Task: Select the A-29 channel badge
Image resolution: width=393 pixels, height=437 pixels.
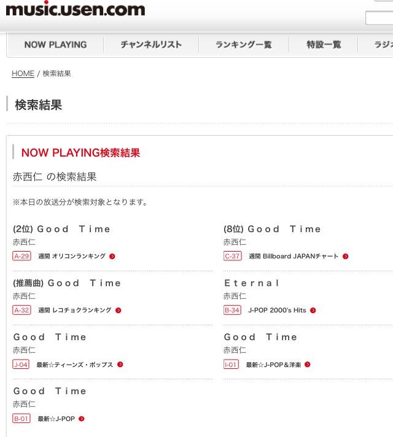Action: [21, 256]
